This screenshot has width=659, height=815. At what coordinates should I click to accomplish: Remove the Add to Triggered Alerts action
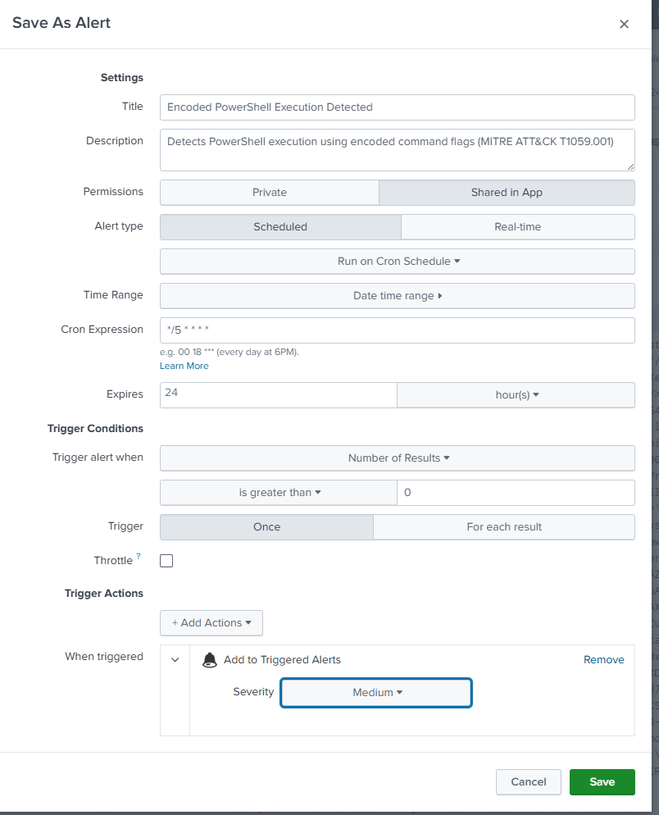click(603, 659)
